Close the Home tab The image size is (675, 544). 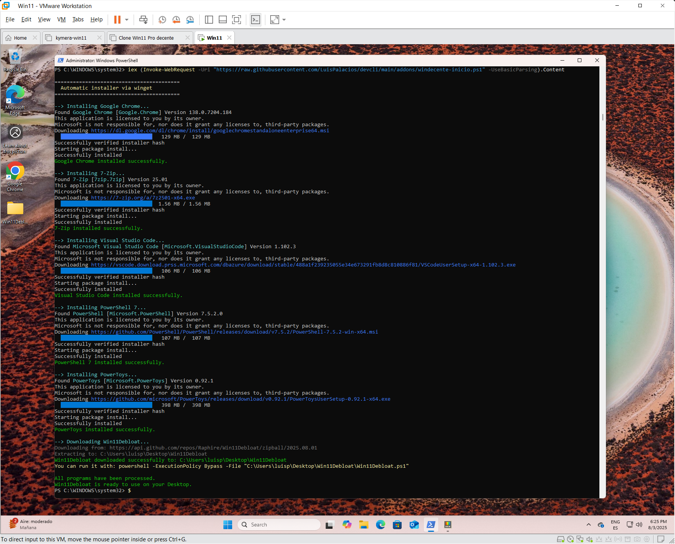(35, 38)
